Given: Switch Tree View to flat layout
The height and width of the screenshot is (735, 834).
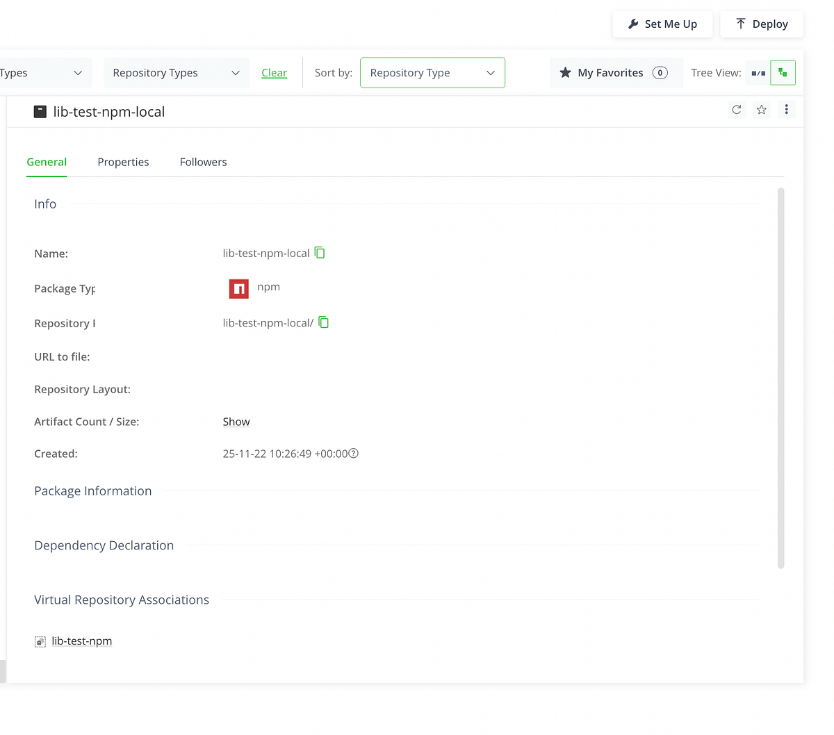Looking at the screenshot, I should (x=757, y=72).
